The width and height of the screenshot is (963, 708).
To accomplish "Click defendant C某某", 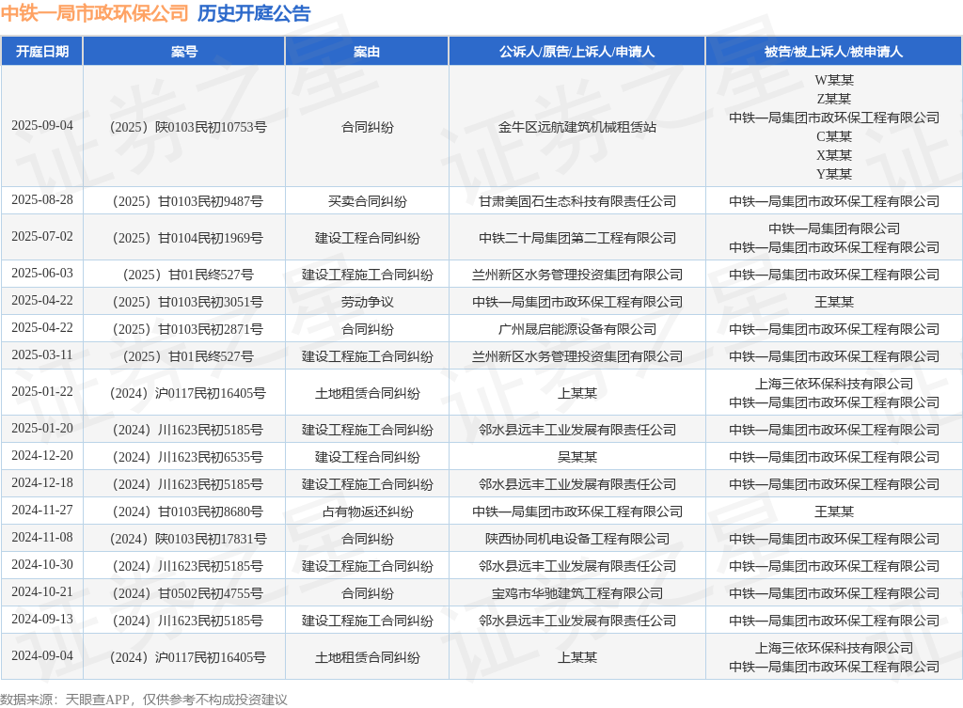I will pyautogui.click(x=834, y=136).
